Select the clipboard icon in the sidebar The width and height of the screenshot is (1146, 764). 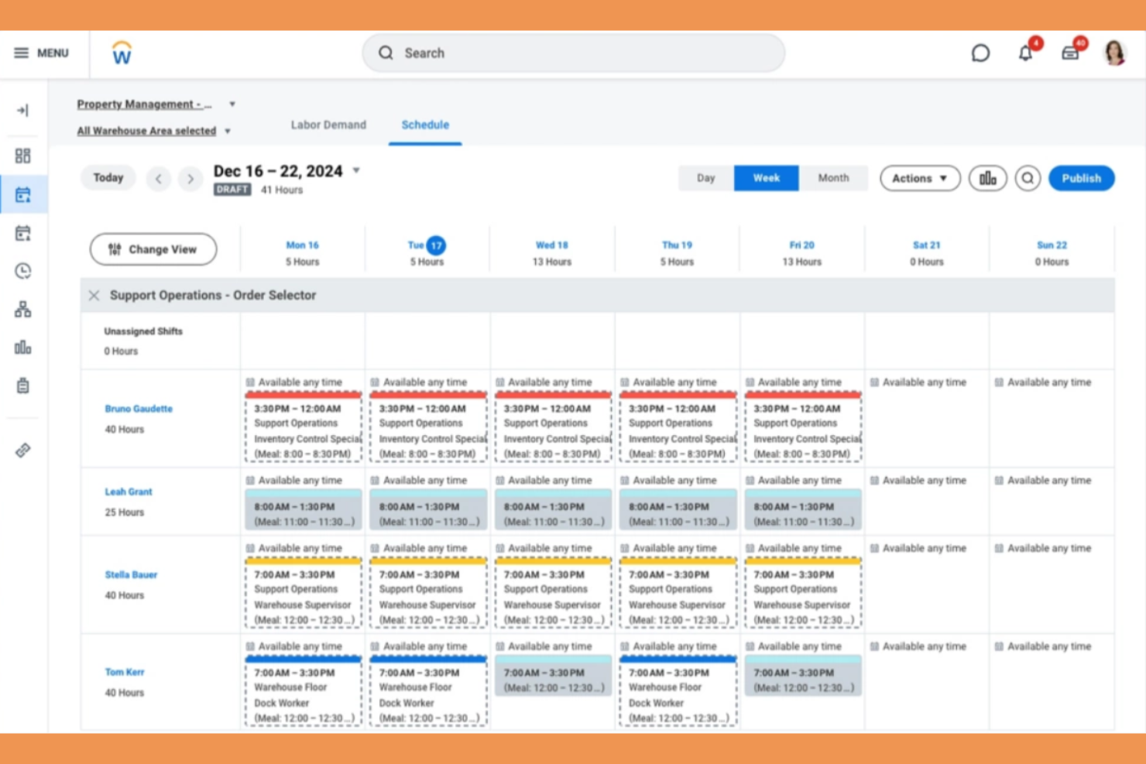[x=22, y=385]
